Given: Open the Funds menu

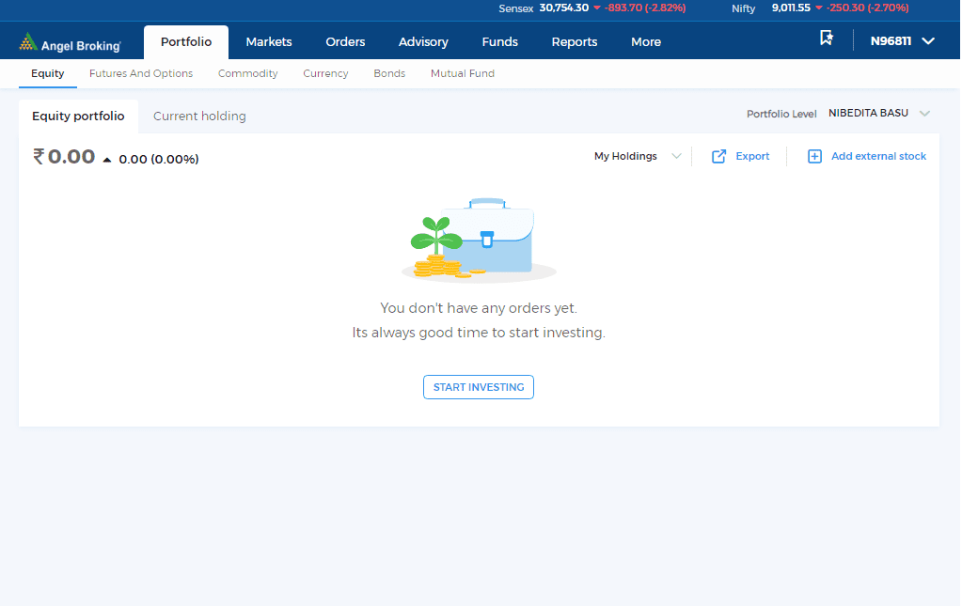Looking at the screenshot, I should pos(500,41).
